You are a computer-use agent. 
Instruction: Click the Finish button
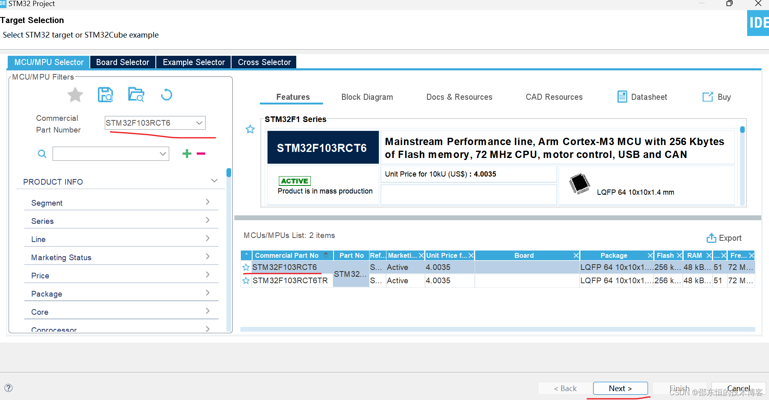[x=680, y=388]
